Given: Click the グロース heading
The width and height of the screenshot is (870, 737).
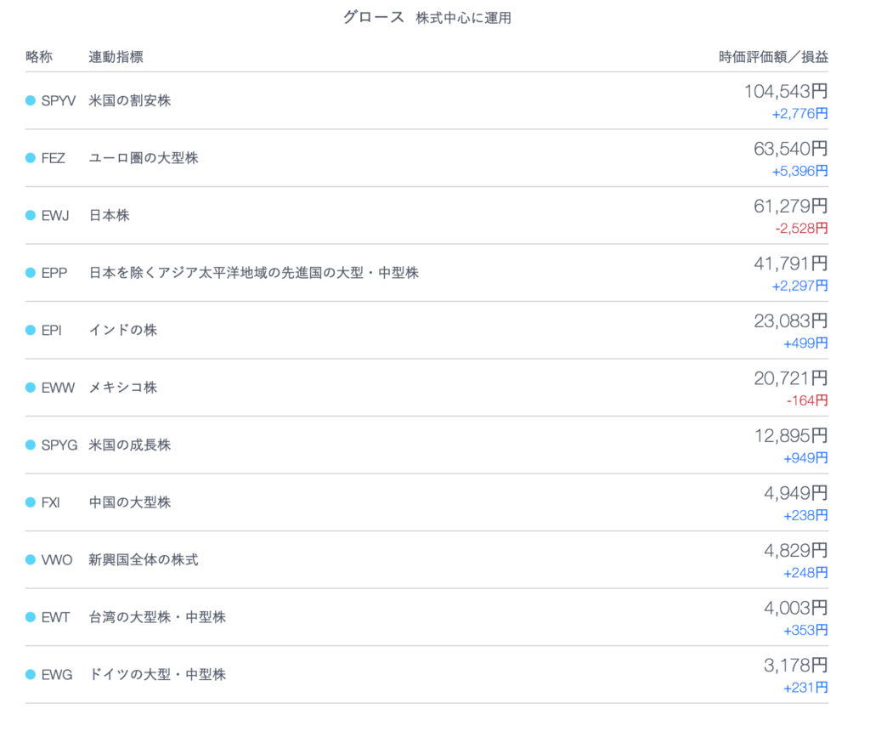Looking at the screenshot, I should (x=374, y=17).
